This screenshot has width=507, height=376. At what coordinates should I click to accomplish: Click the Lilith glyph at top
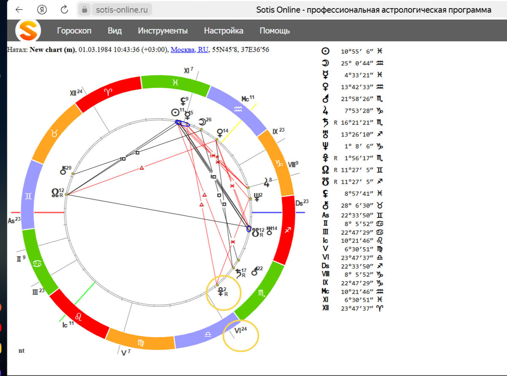point(183,102)
